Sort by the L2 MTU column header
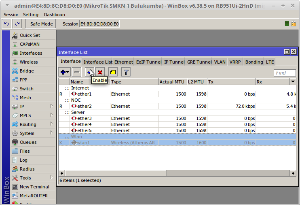 coord(197,82)
